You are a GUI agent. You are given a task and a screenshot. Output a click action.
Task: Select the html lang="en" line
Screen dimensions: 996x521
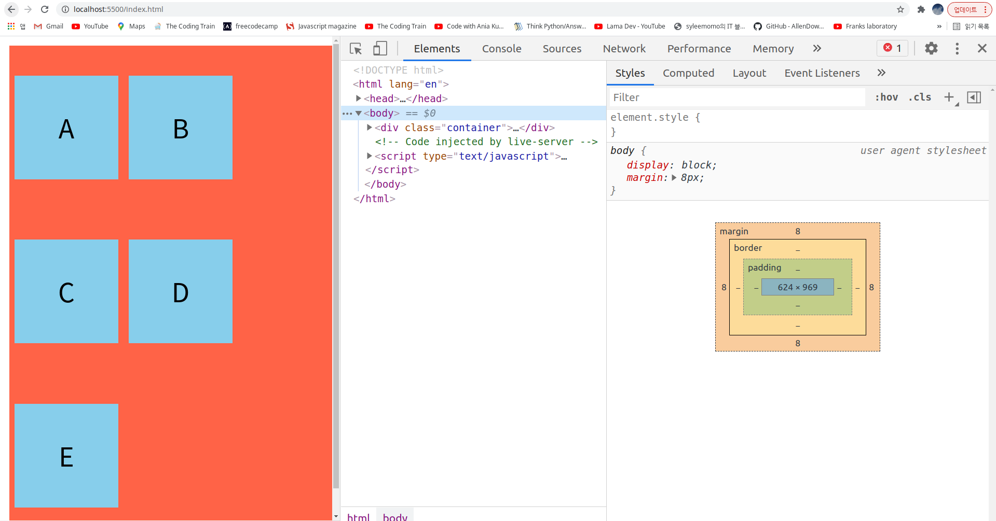coord(401,84)
